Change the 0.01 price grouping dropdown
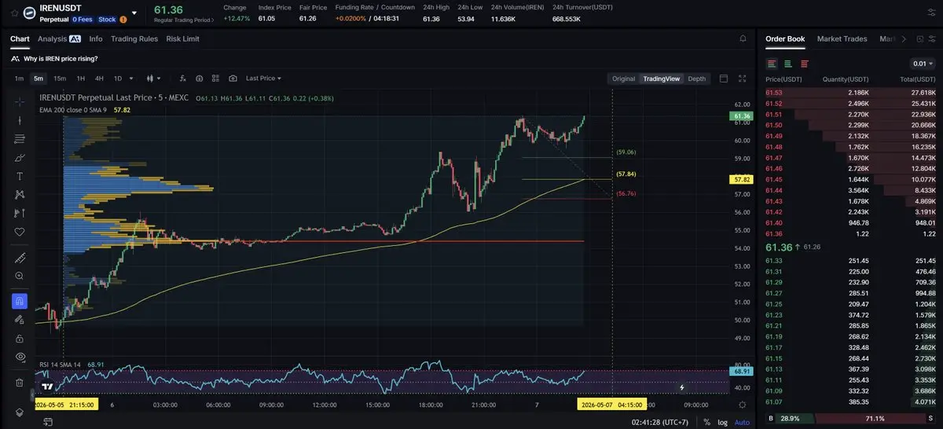The height and width of the screenshot is (429, 943). pyautogui.click(x=923, y=64)
